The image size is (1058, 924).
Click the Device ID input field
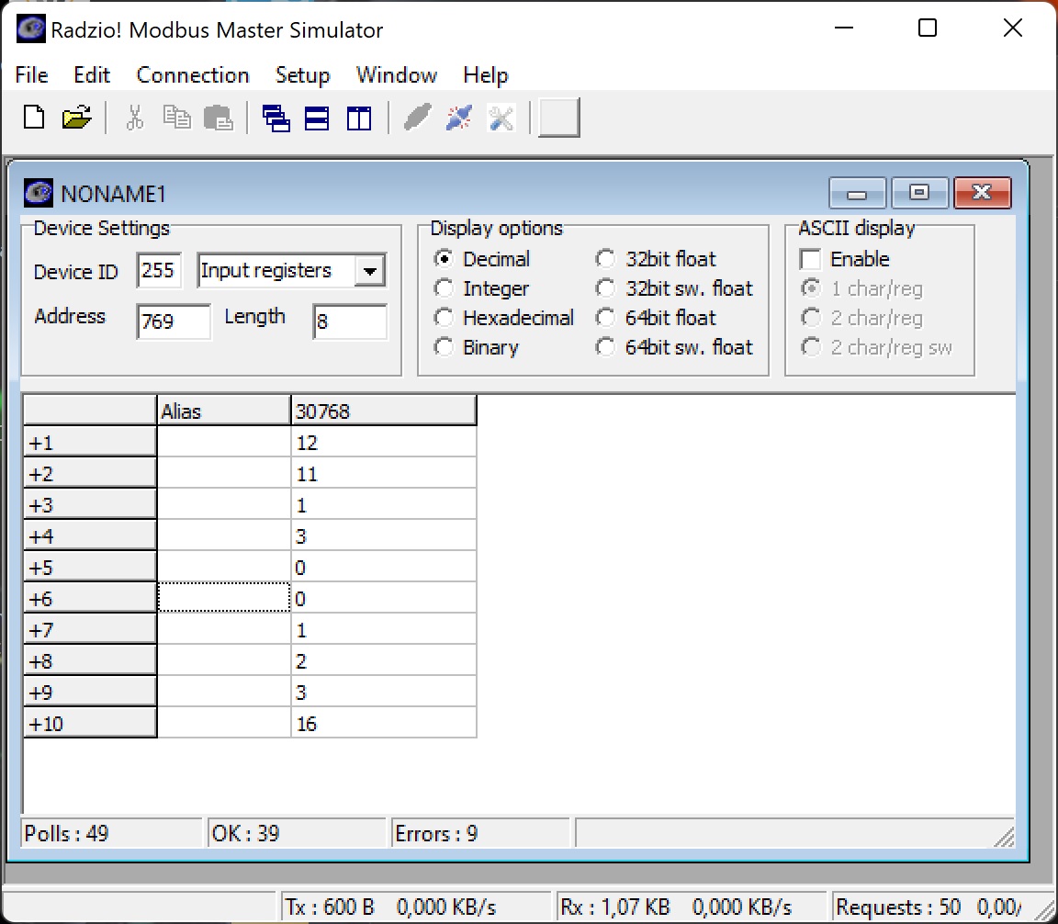(x=159, y=271)
